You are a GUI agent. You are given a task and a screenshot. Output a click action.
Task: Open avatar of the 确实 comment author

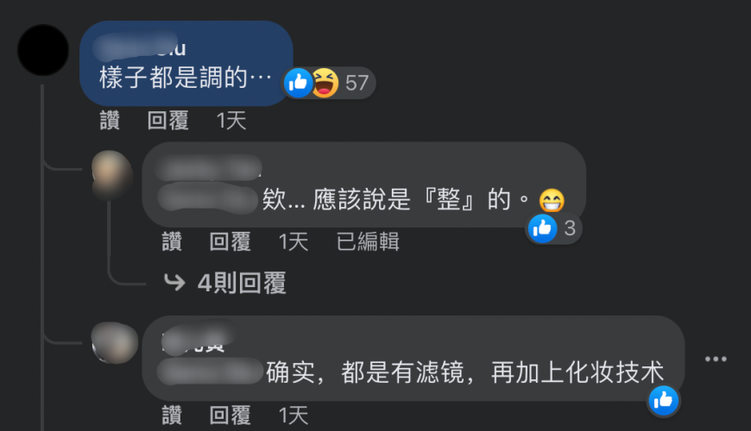115,343
